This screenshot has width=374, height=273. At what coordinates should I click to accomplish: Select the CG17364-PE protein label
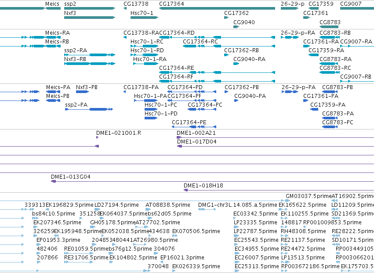coord(189,122)
